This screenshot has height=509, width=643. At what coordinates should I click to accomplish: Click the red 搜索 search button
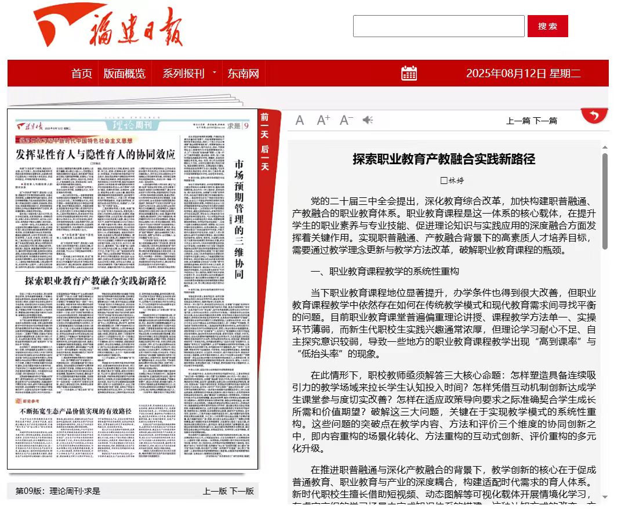click(x=547, y=26)
